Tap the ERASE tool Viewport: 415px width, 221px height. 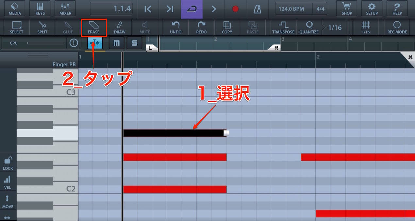coord(94,27)
